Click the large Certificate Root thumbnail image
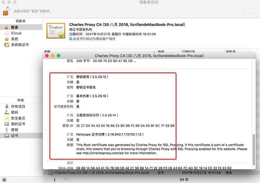This screenshot has height=183, width=260. (x=56, y=31)
